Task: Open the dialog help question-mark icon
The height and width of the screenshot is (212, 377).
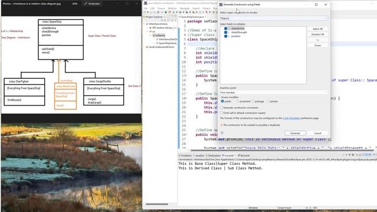Action: click(222, 133)
